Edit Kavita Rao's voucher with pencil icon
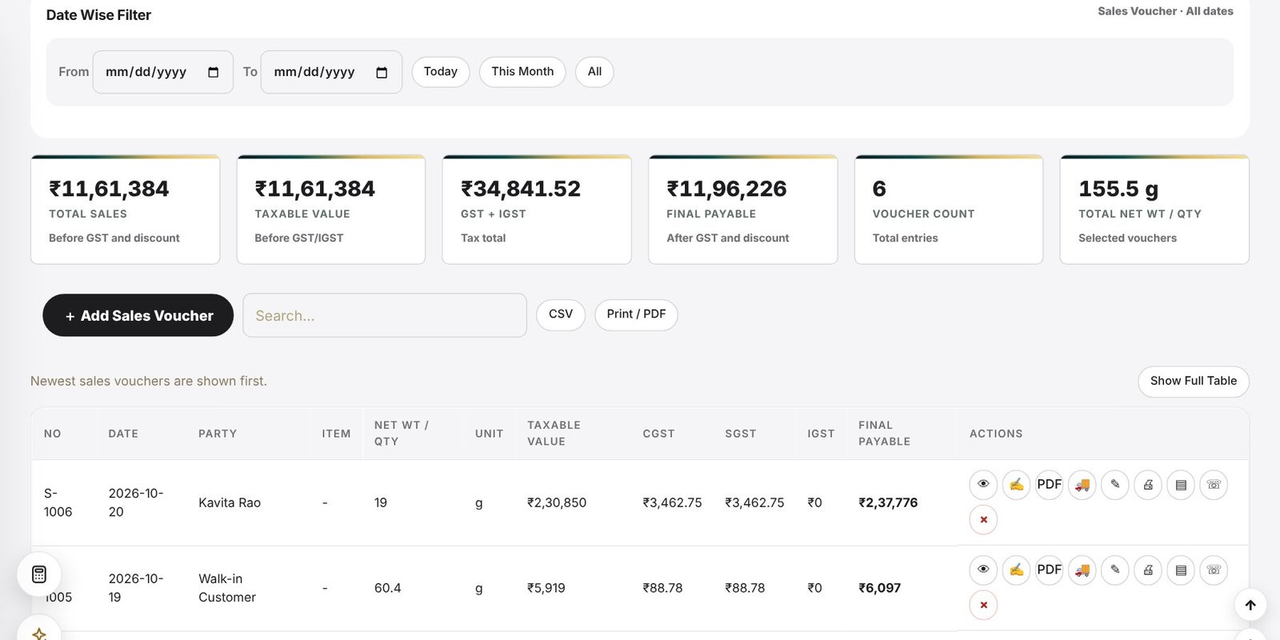The height and width of the screenshot is (640, 1280). click(x=1114, y=485)
